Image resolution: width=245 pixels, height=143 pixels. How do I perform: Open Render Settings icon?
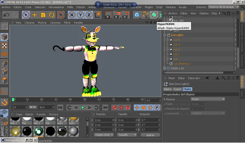[x=126, y=15]
